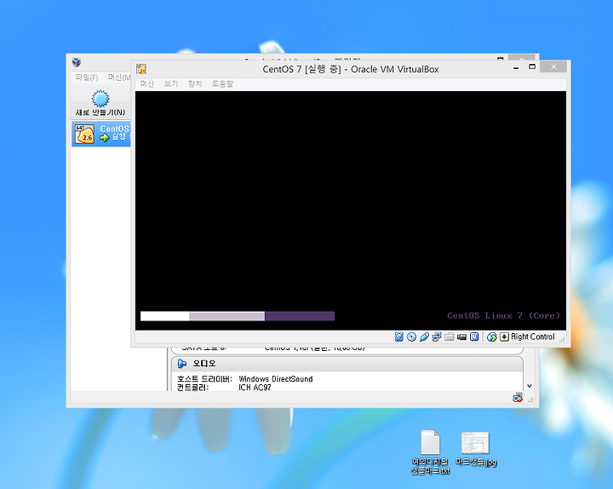Click the ICH AC97 controller value
Image resolution: width=613 pixels, height=489 pixels.
(255, 388)
